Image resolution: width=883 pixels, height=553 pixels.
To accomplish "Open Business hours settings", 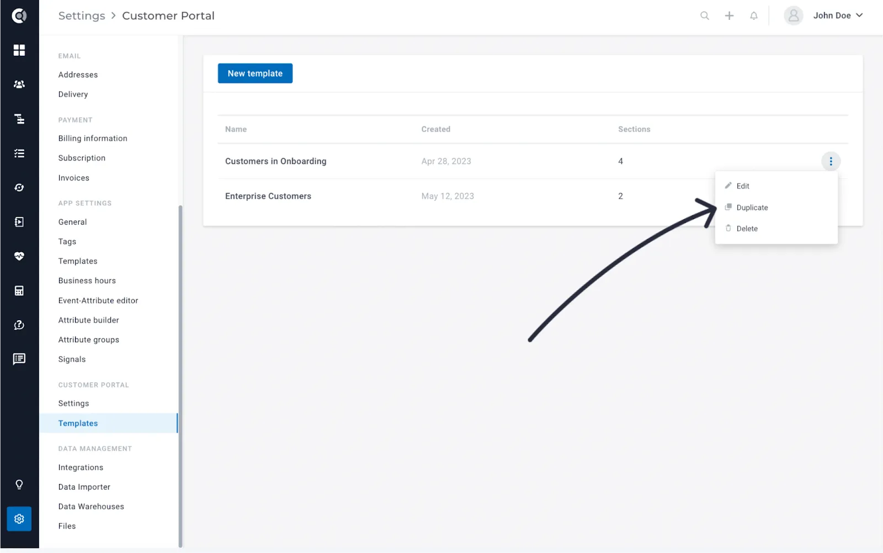I will (x=87, y=281).
